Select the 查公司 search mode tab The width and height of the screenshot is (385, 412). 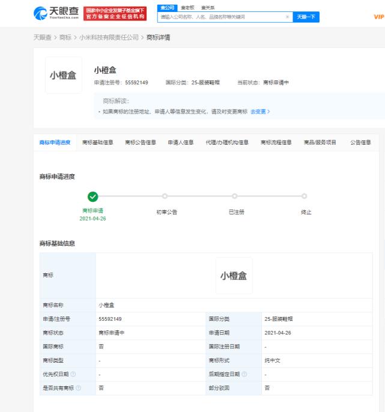(166, 7)
